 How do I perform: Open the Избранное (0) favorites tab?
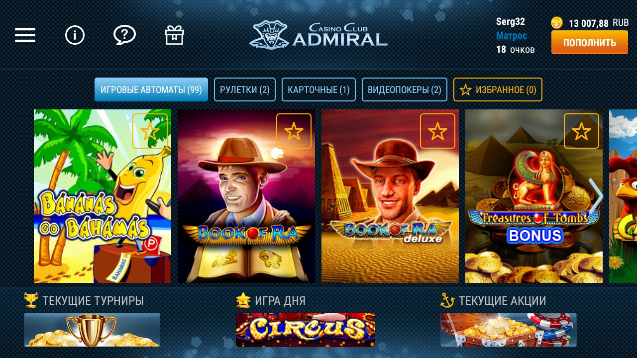pyautogui.click(x=498, y=89)
